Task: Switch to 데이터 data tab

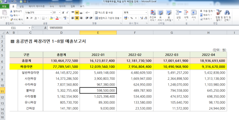Action: (62, 6)
